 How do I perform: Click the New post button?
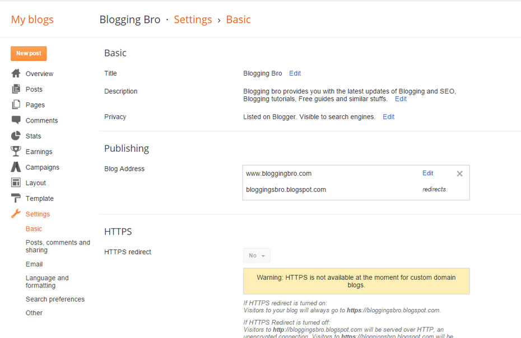(x=29, y=54)
